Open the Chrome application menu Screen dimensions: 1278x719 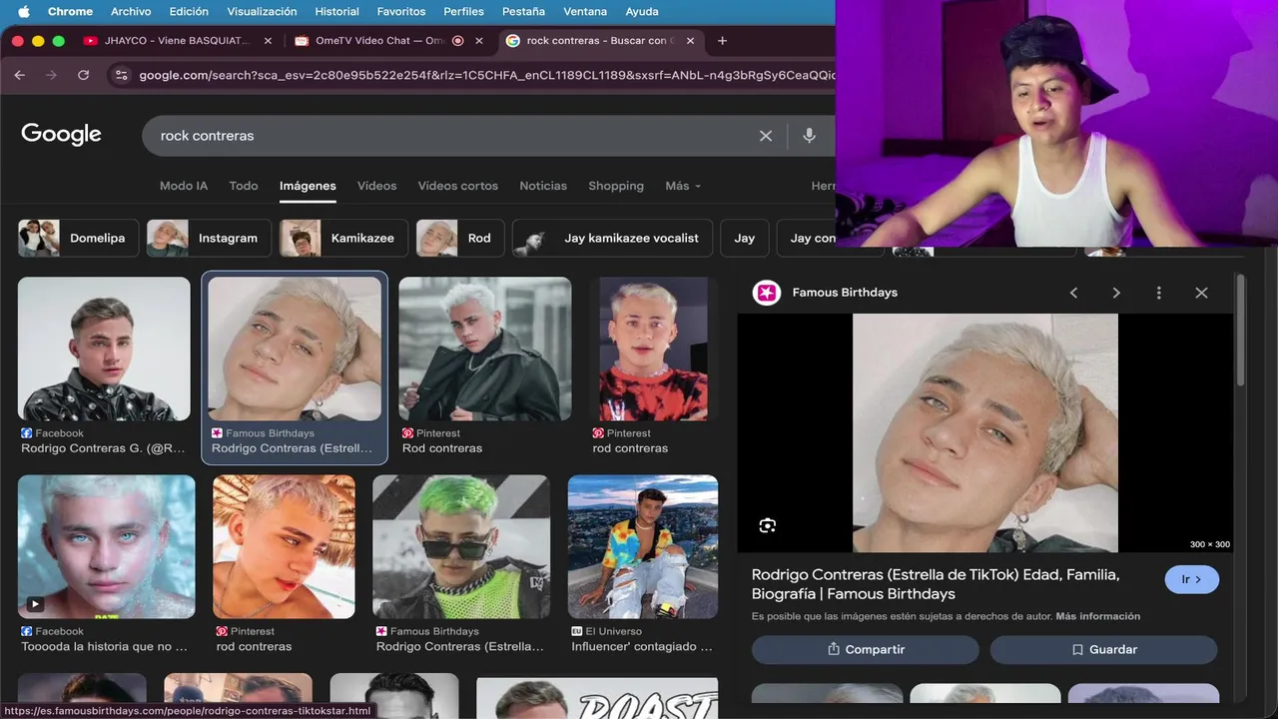70,12
